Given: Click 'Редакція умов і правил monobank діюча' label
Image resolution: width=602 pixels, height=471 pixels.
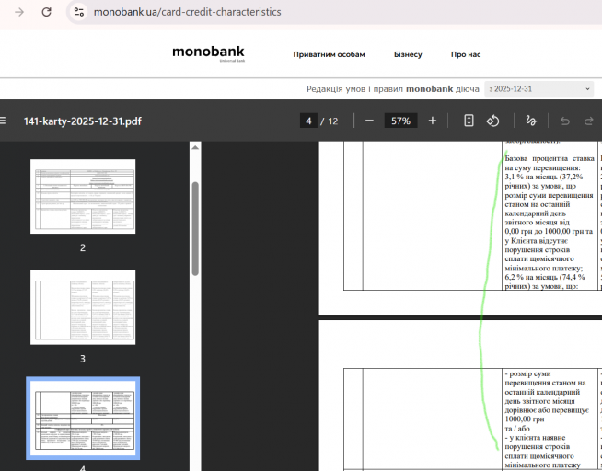Looking at the screenshot, I should 393,89.
